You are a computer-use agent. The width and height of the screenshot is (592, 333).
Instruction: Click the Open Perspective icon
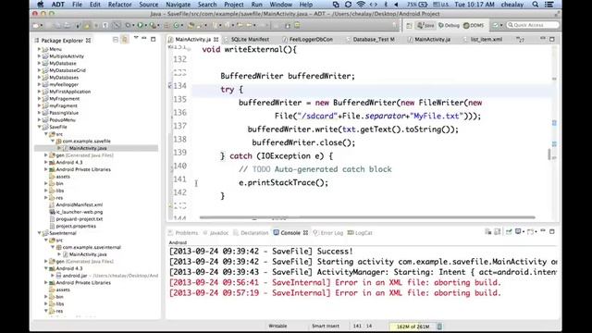409,25
